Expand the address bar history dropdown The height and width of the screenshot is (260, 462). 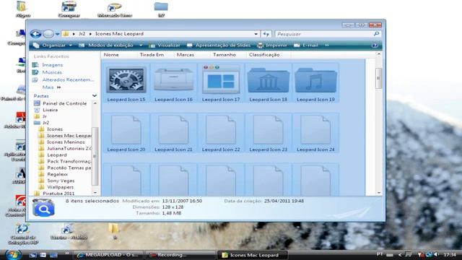point(256,34)
